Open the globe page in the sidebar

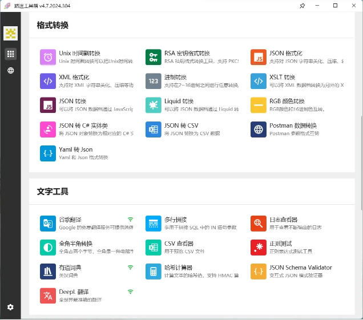coord(10,70)
